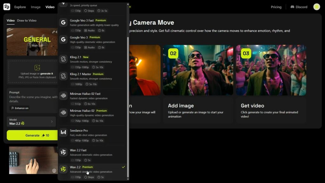Open the user profile avatar
325x183 pixels.
click(x=316, y=7)
